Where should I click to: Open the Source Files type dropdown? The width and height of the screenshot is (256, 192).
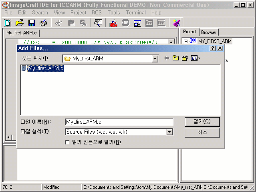(169, 132)
